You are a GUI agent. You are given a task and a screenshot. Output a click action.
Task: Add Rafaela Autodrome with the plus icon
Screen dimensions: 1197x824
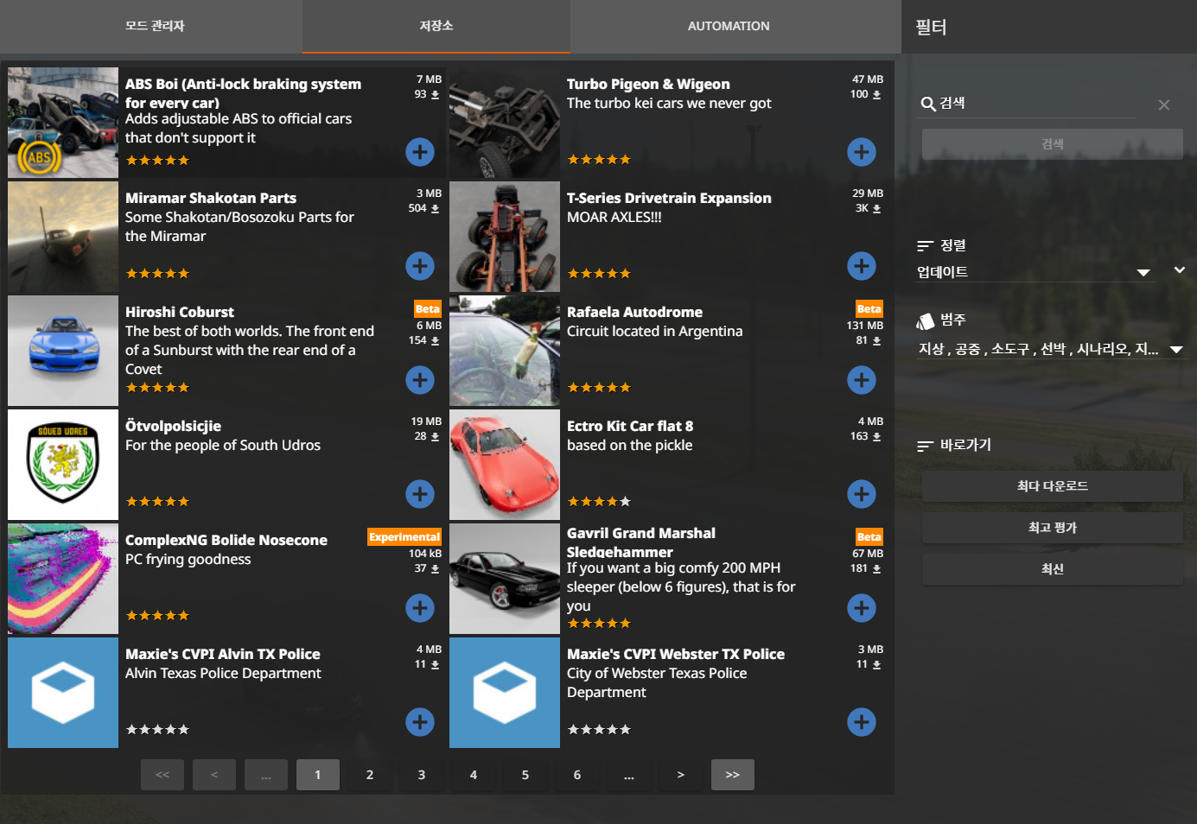click(x=861, y=380)
